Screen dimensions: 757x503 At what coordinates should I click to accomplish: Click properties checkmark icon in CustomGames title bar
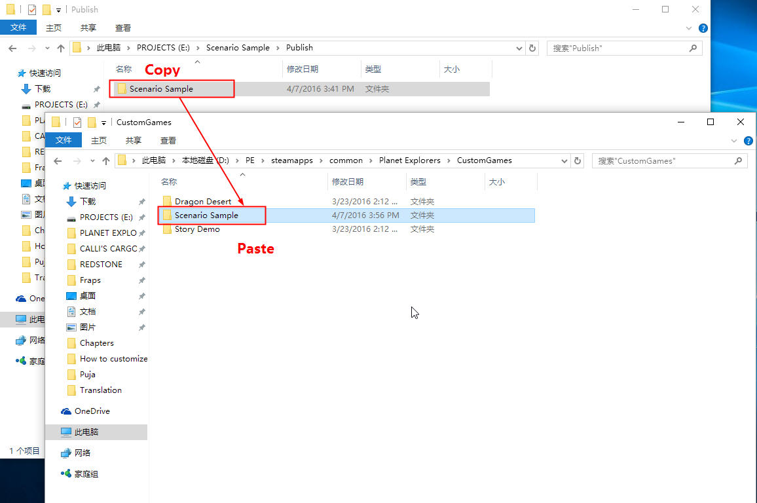(x=77, y=122)
